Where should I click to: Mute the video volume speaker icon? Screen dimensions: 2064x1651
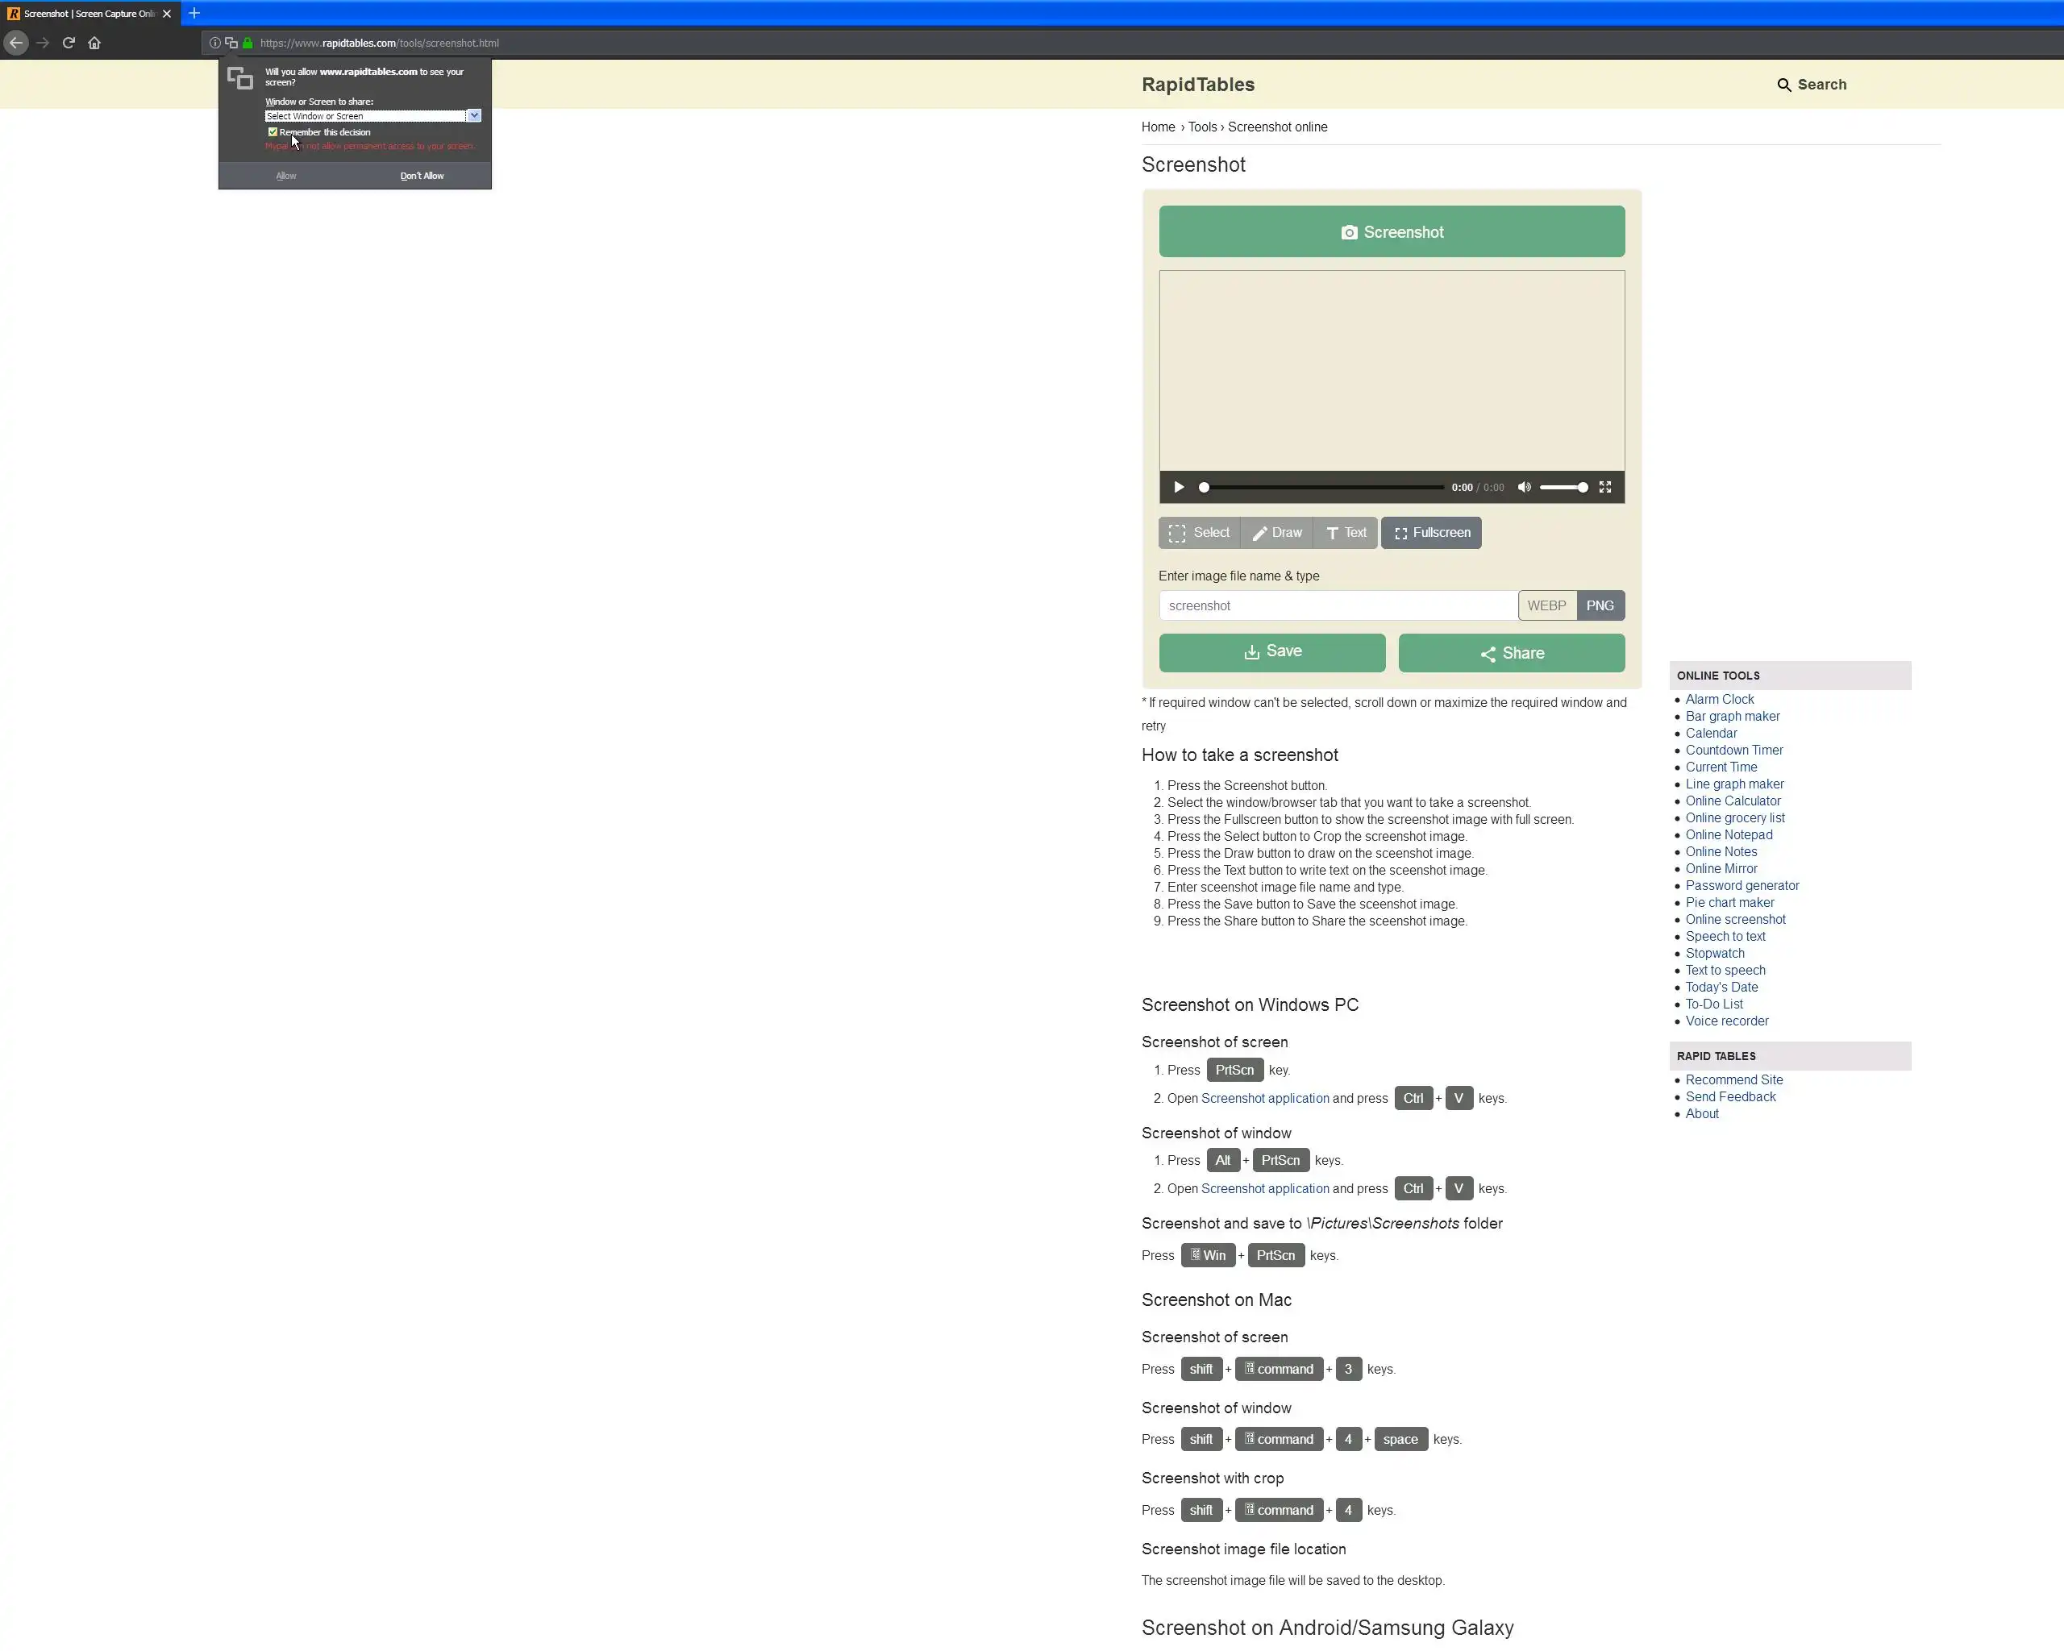click(x=1524, y=487)
